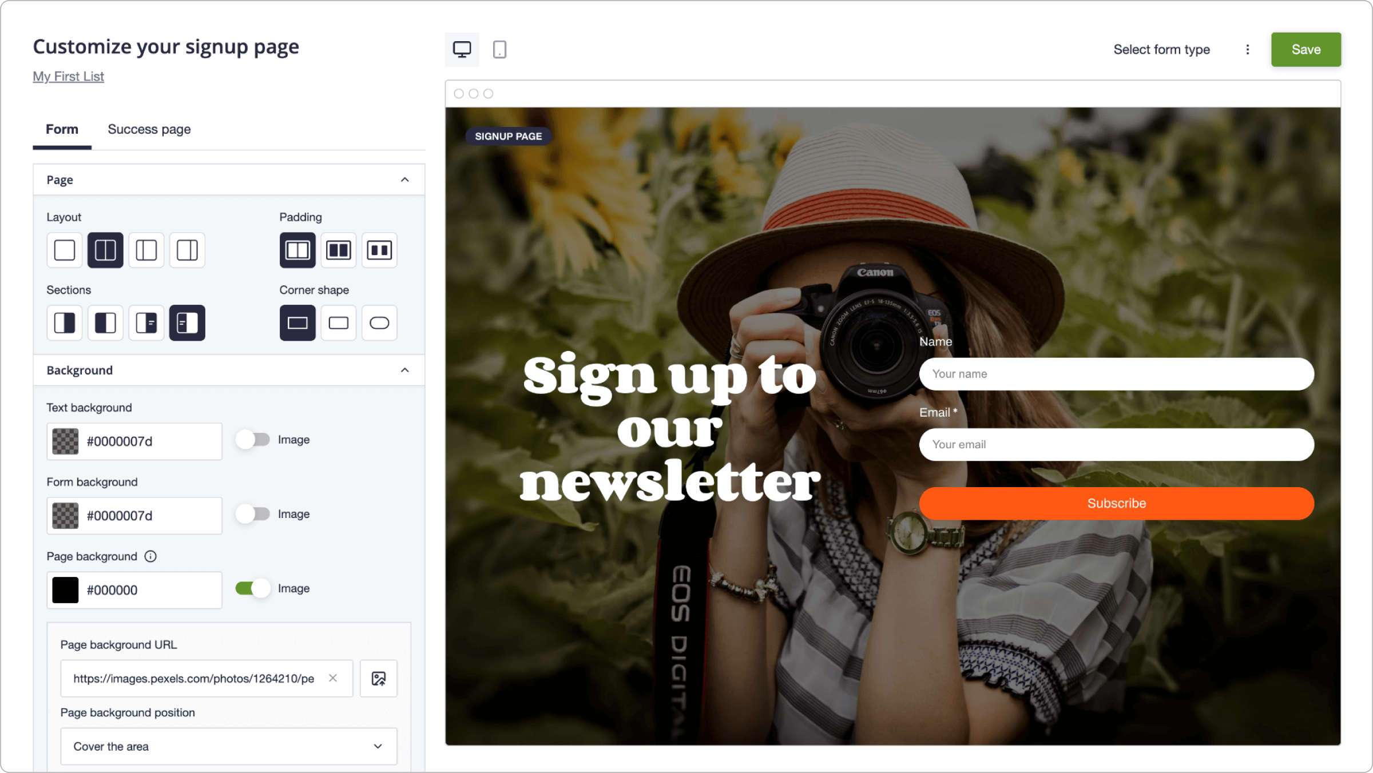1373x773 pixels.
Task: Select the single-column layout icon
Action: click(x=65, y=250)
